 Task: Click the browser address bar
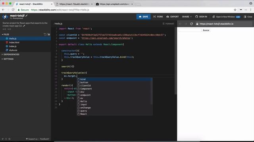click(125, 10)
